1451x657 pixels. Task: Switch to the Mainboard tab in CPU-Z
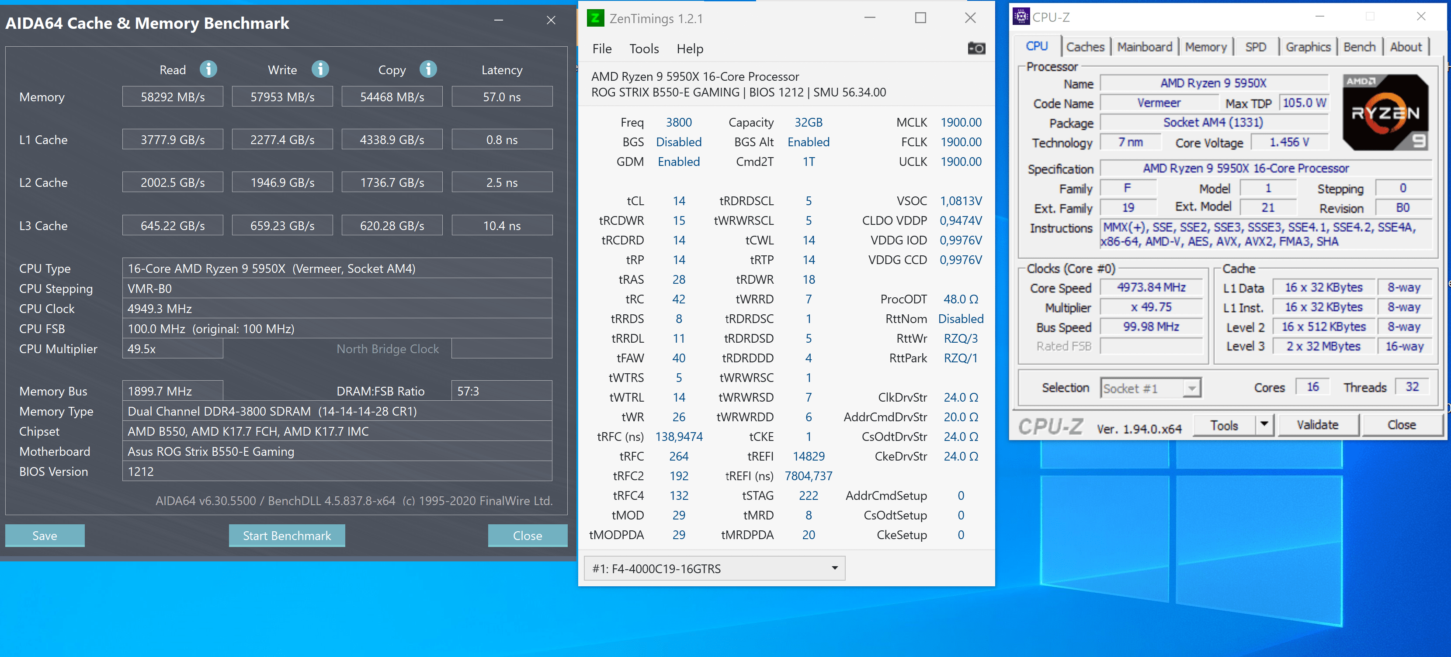[1145, 47]
